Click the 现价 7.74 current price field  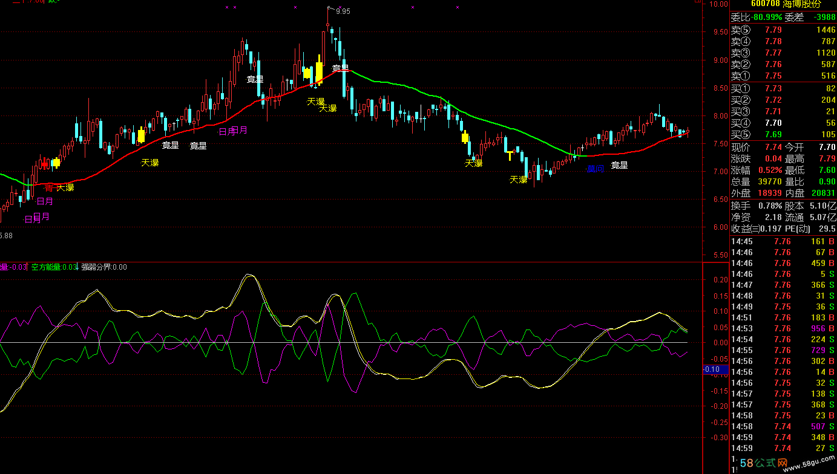(757, 147)
